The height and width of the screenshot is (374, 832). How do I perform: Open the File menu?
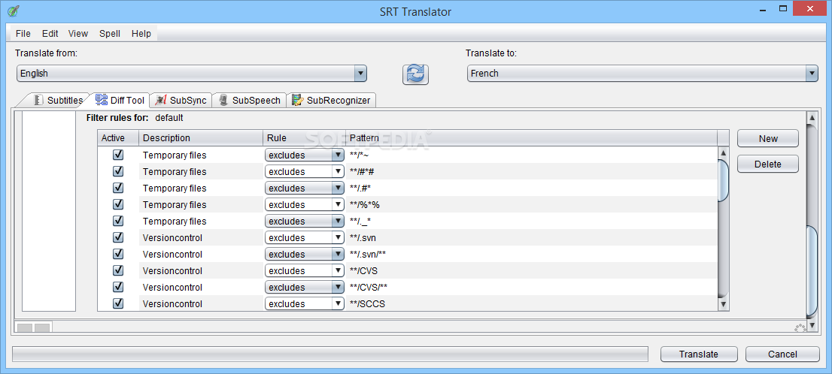[23, 33]
